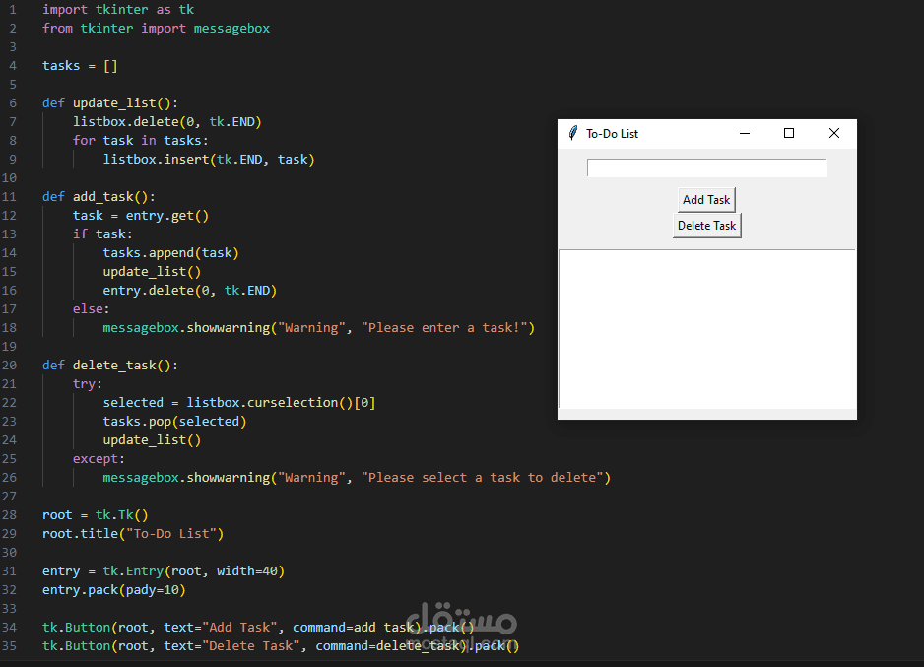This screenshot has width=924, height=667.
Task: Click 'tasks.append(task)' line
Action: click(x=170, y=253)
